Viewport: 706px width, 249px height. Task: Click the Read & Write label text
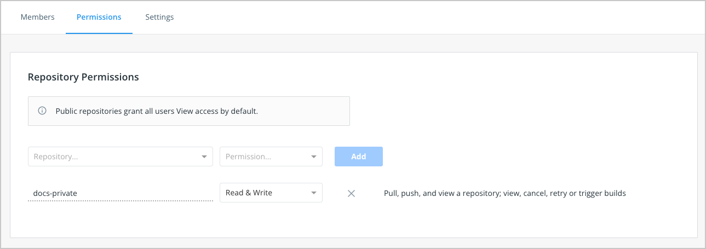pos(249,193)
